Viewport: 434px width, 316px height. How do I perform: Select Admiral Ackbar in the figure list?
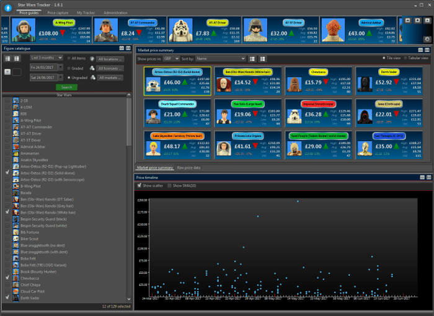click(x=33, y=147)
